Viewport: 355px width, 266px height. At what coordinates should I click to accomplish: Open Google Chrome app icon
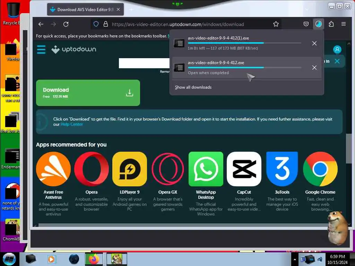[x=320, y=169]
